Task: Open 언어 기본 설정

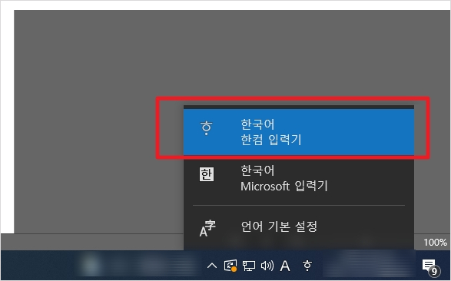Action: coord(299,227)
